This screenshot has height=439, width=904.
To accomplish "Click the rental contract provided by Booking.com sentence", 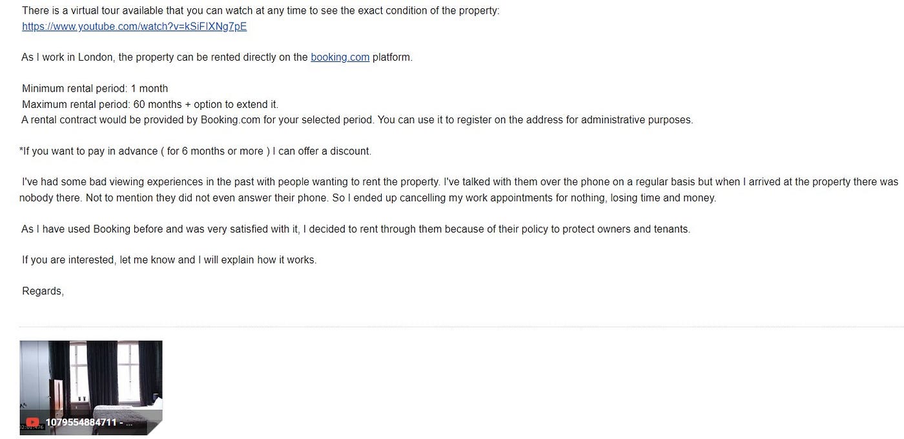I will (x=357, y=119).
